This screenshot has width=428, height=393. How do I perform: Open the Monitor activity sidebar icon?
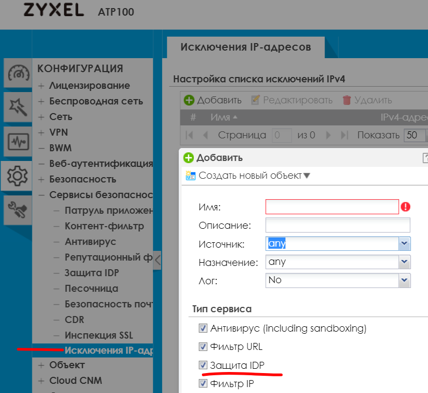(18, 142)
